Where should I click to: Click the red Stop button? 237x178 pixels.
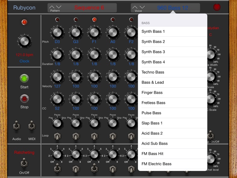click(x=24, y=99)
